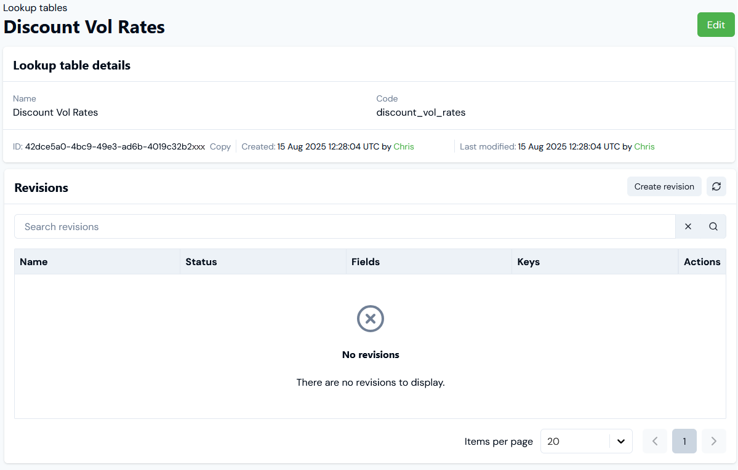Image resolution: width=738 pixels, height=470 pixels.
Task: Run search with the magnifier icon
Action: pyautogui.click(x=713, y=227)
